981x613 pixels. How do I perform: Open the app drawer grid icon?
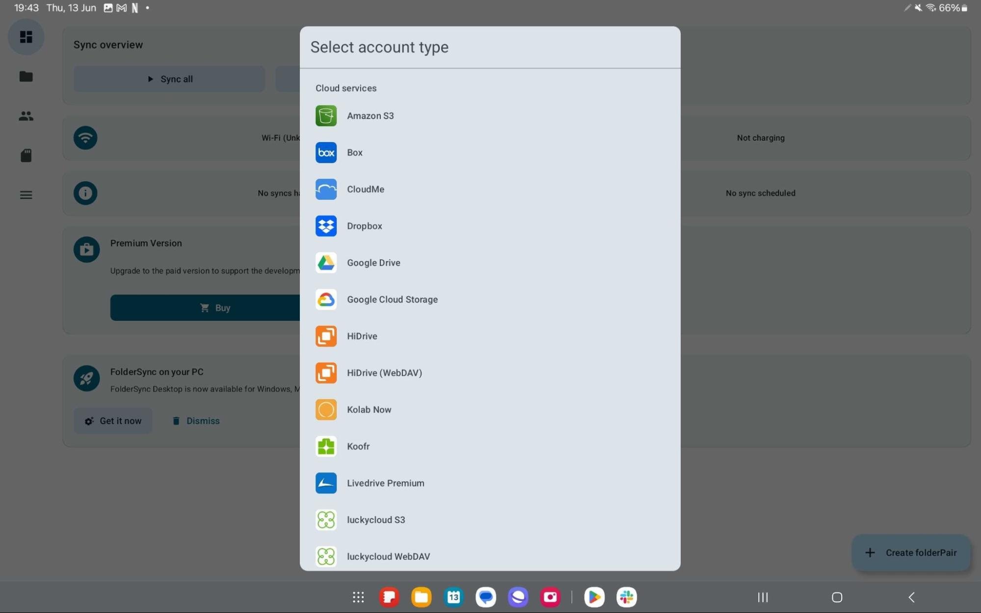(358, 597)
